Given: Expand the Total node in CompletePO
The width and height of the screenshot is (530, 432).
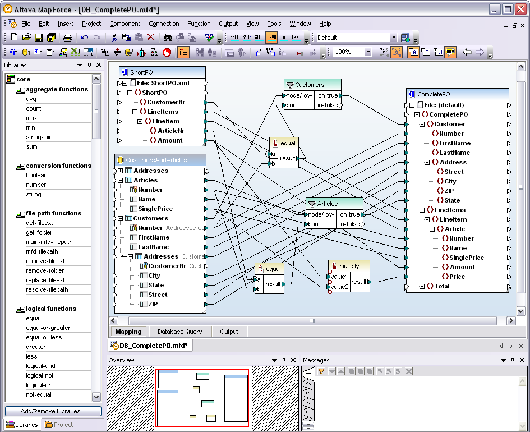Looking at the screenshot, I should coord(422,286).
